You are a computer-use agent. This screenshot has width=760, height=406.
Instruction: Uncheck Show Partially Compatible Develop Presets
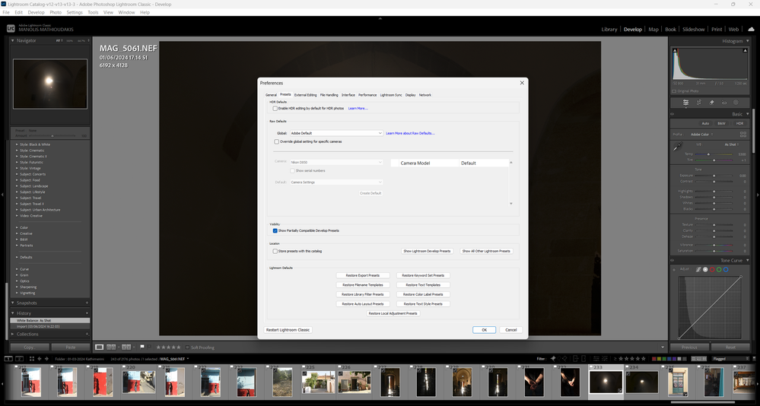tap(275, 230)
